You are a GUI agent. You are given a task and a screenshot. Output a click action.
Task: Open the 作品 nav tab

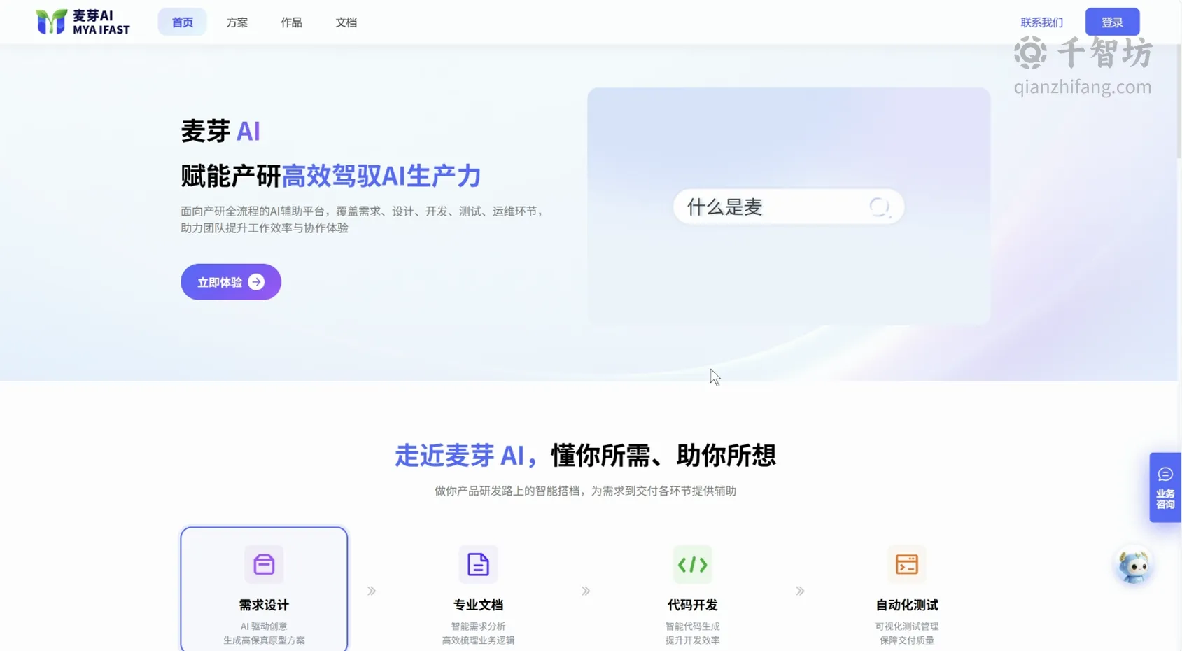point(291,22)
